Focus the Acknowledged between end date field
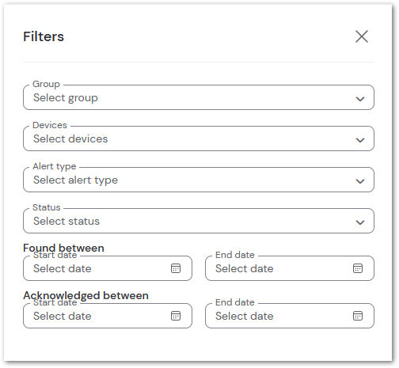 tap(290, 316)
